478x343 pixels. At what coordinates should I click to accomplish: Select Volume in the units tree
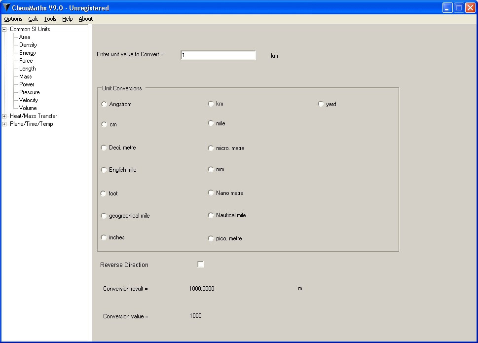point(28,108)
